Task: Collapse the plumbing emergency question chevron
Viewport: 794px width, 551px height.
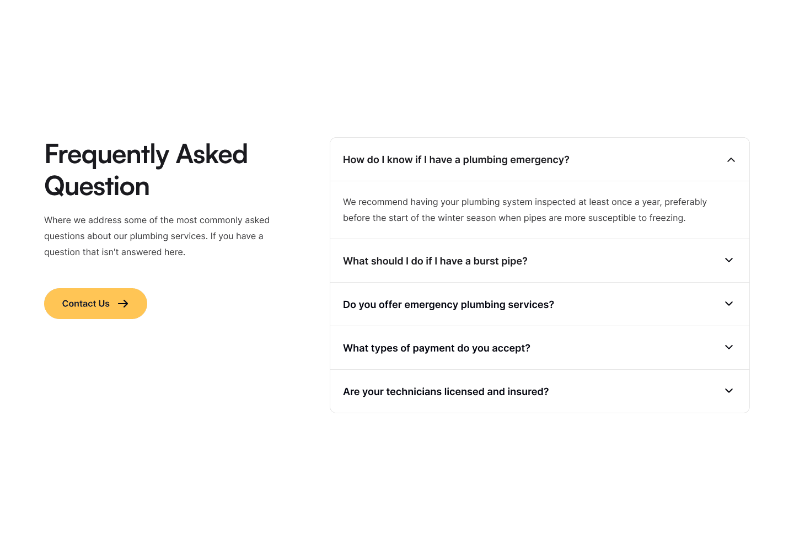Action: [731, 160]
